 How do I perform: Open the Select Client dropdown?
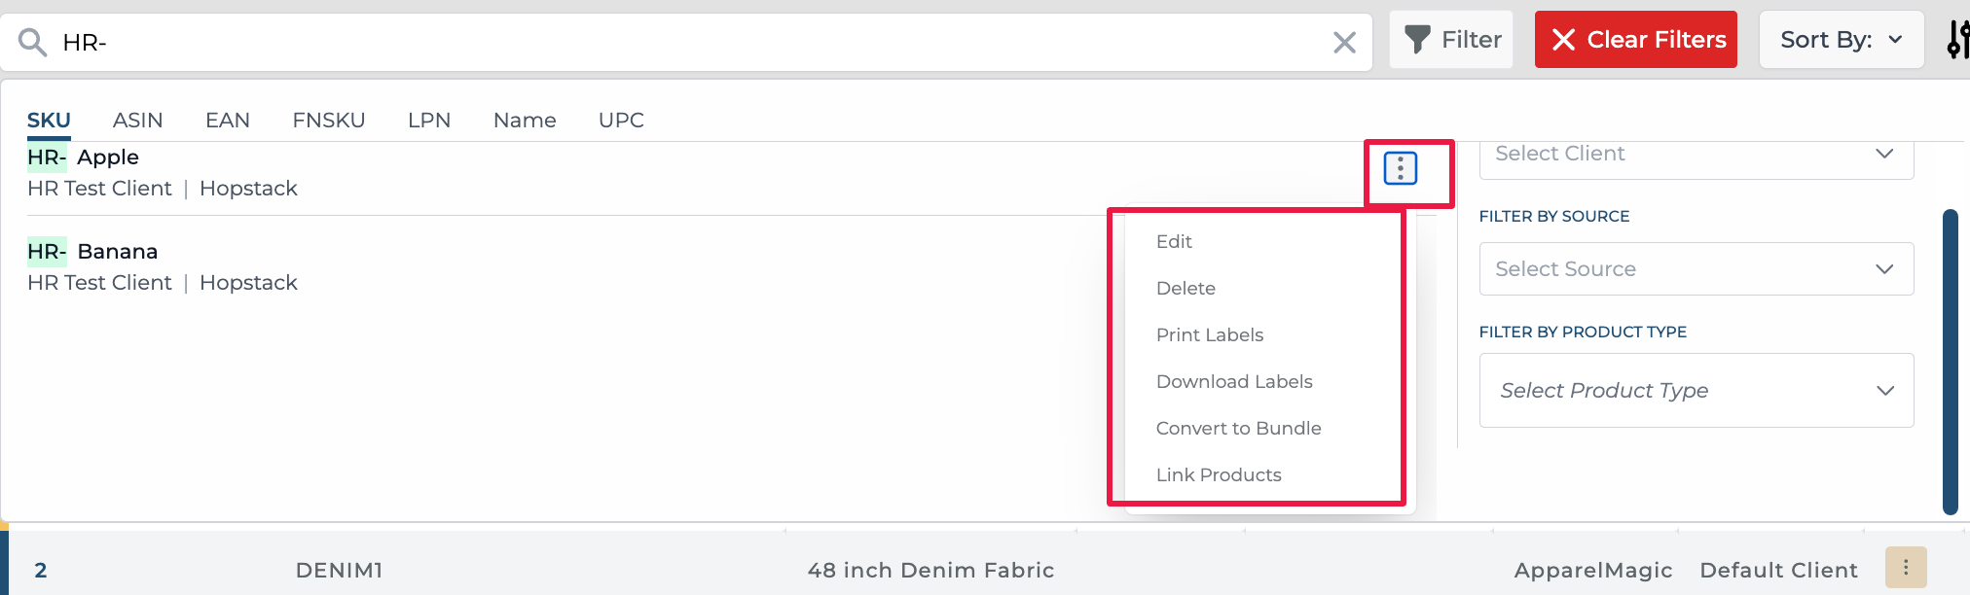pyautogui.click(x=1696, y=155)
